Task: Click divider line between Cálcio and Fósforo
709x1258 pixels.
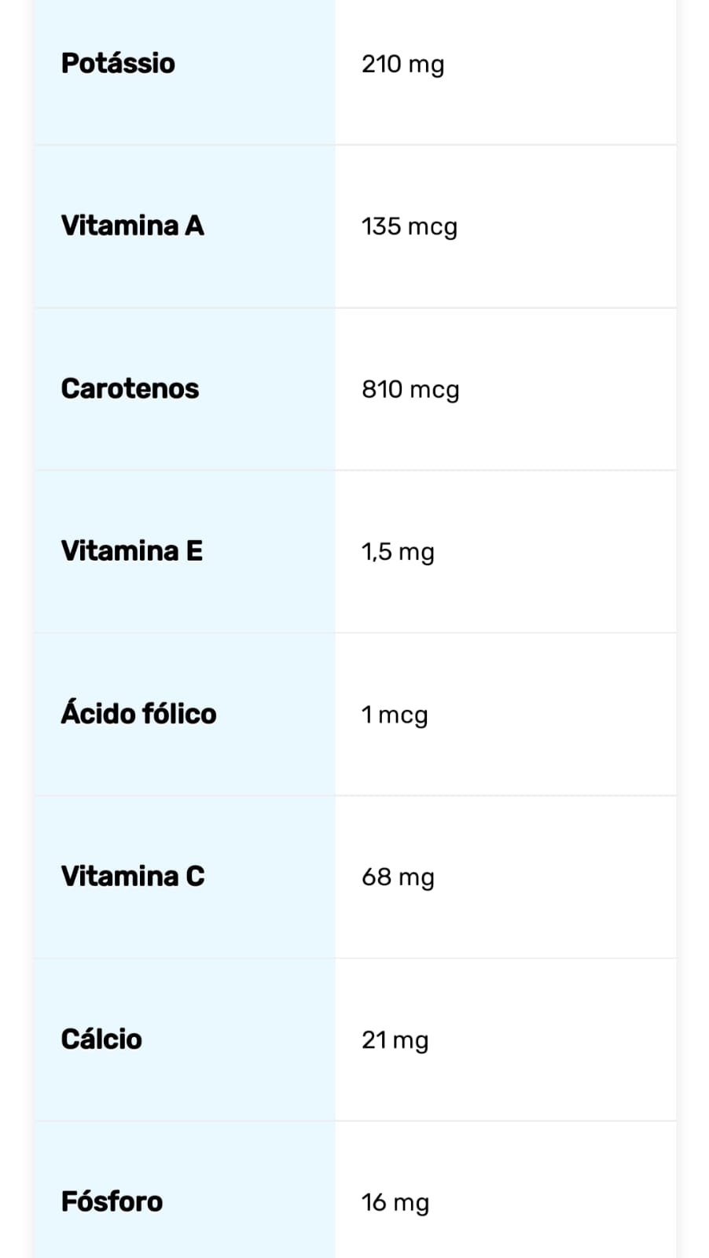Action: coord(354,1121)
